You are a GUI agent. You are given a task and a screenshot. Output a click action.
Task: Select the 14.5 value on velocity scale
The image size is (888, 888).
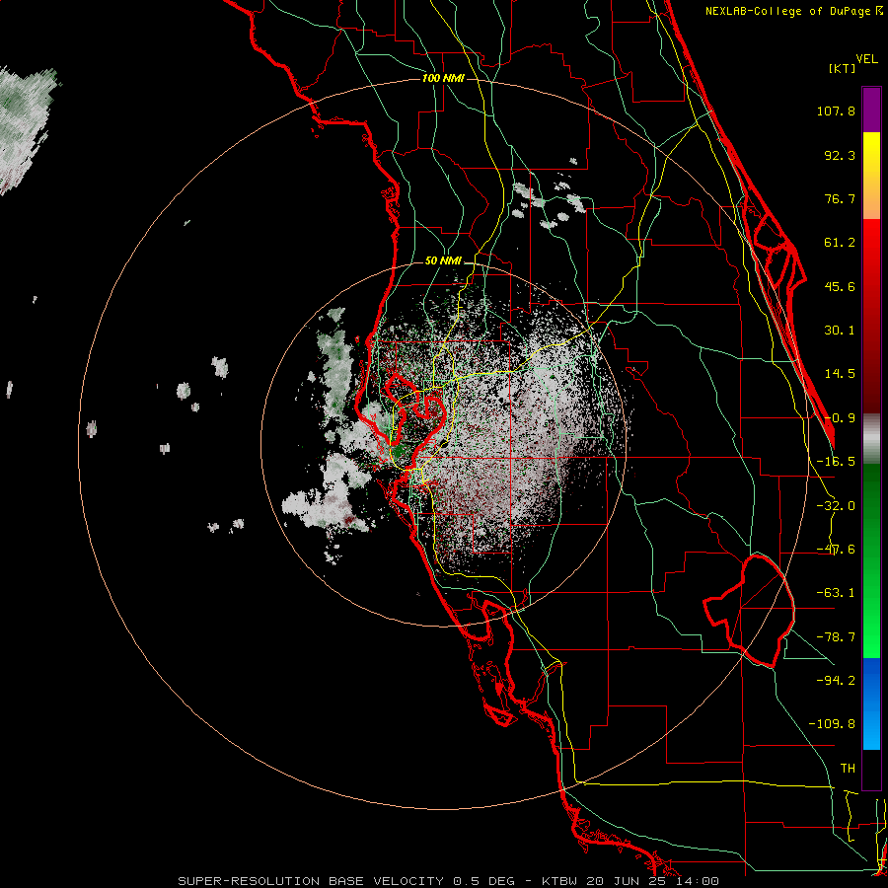(840, 374)
